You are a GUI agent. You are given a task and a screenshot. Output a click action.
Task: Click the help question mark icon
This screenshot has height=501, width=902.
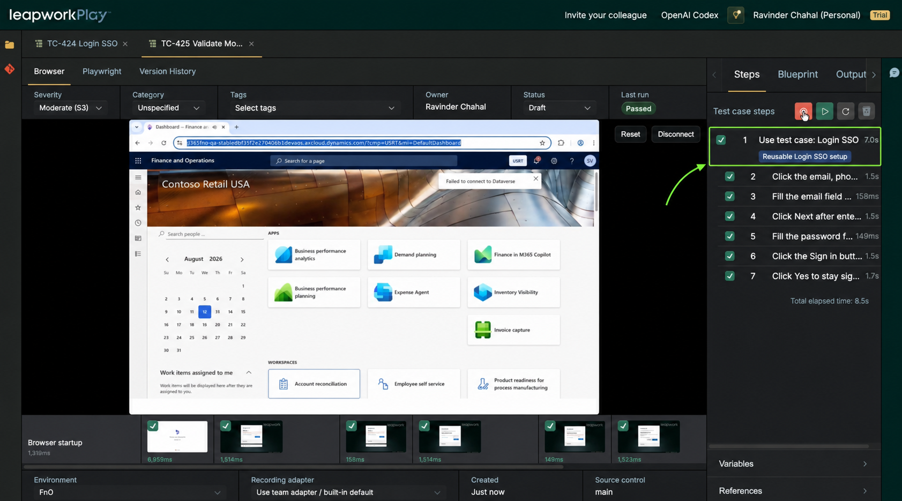(572, 161)
